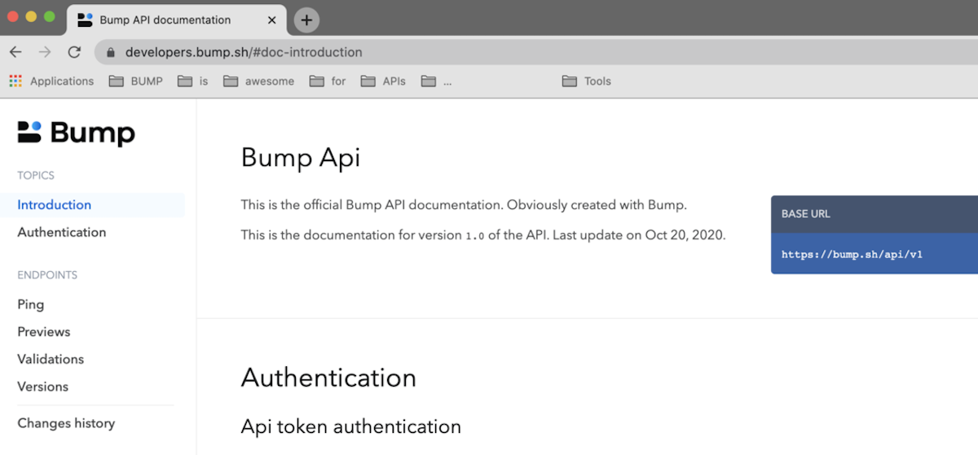Screen dimensions: 978x455
Task: Open the 'is' bookmarks folder
Action: tap(193, 81)
